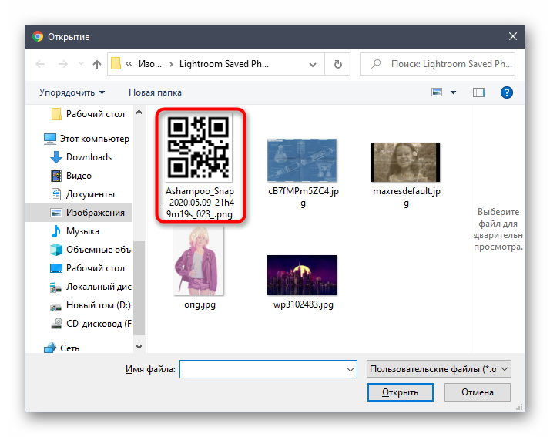Open the recent locations dropdown arrow

(82, 64)
